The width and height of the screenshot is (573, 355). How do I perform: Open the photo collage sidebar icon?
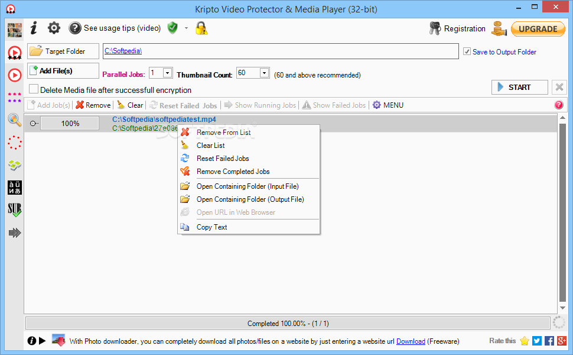15,30
